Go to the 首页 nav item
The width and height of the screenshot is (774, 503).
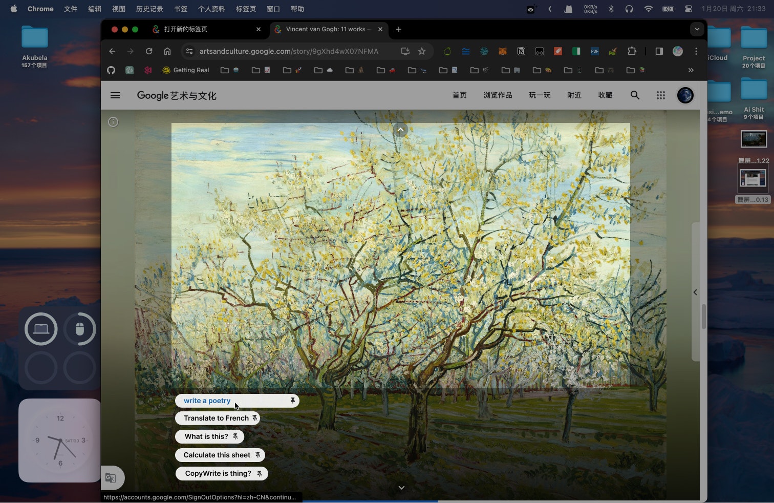click(x=459, y=95)
